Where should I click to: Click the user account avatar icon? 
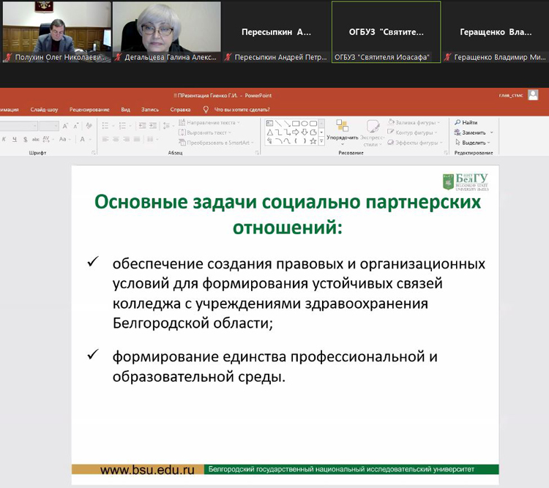pyautogui.click(x=533, y=95)
